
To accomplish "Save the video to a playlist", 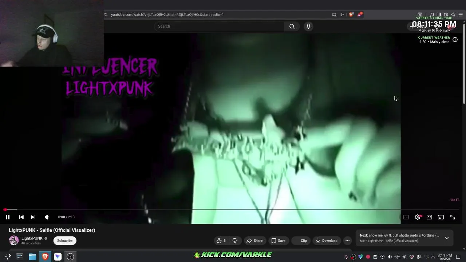I will pos(278,241).
